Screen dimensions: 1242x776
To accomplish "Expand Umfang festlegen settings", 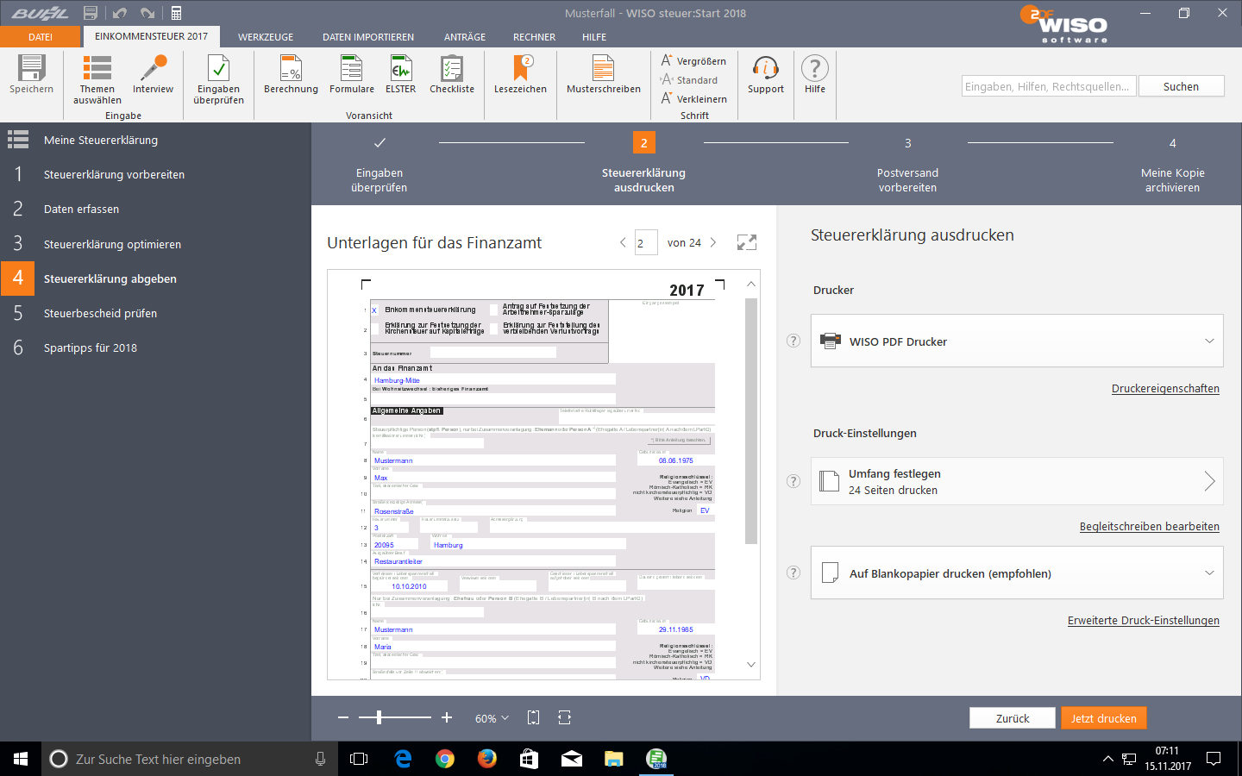I will pos(1017,481).
